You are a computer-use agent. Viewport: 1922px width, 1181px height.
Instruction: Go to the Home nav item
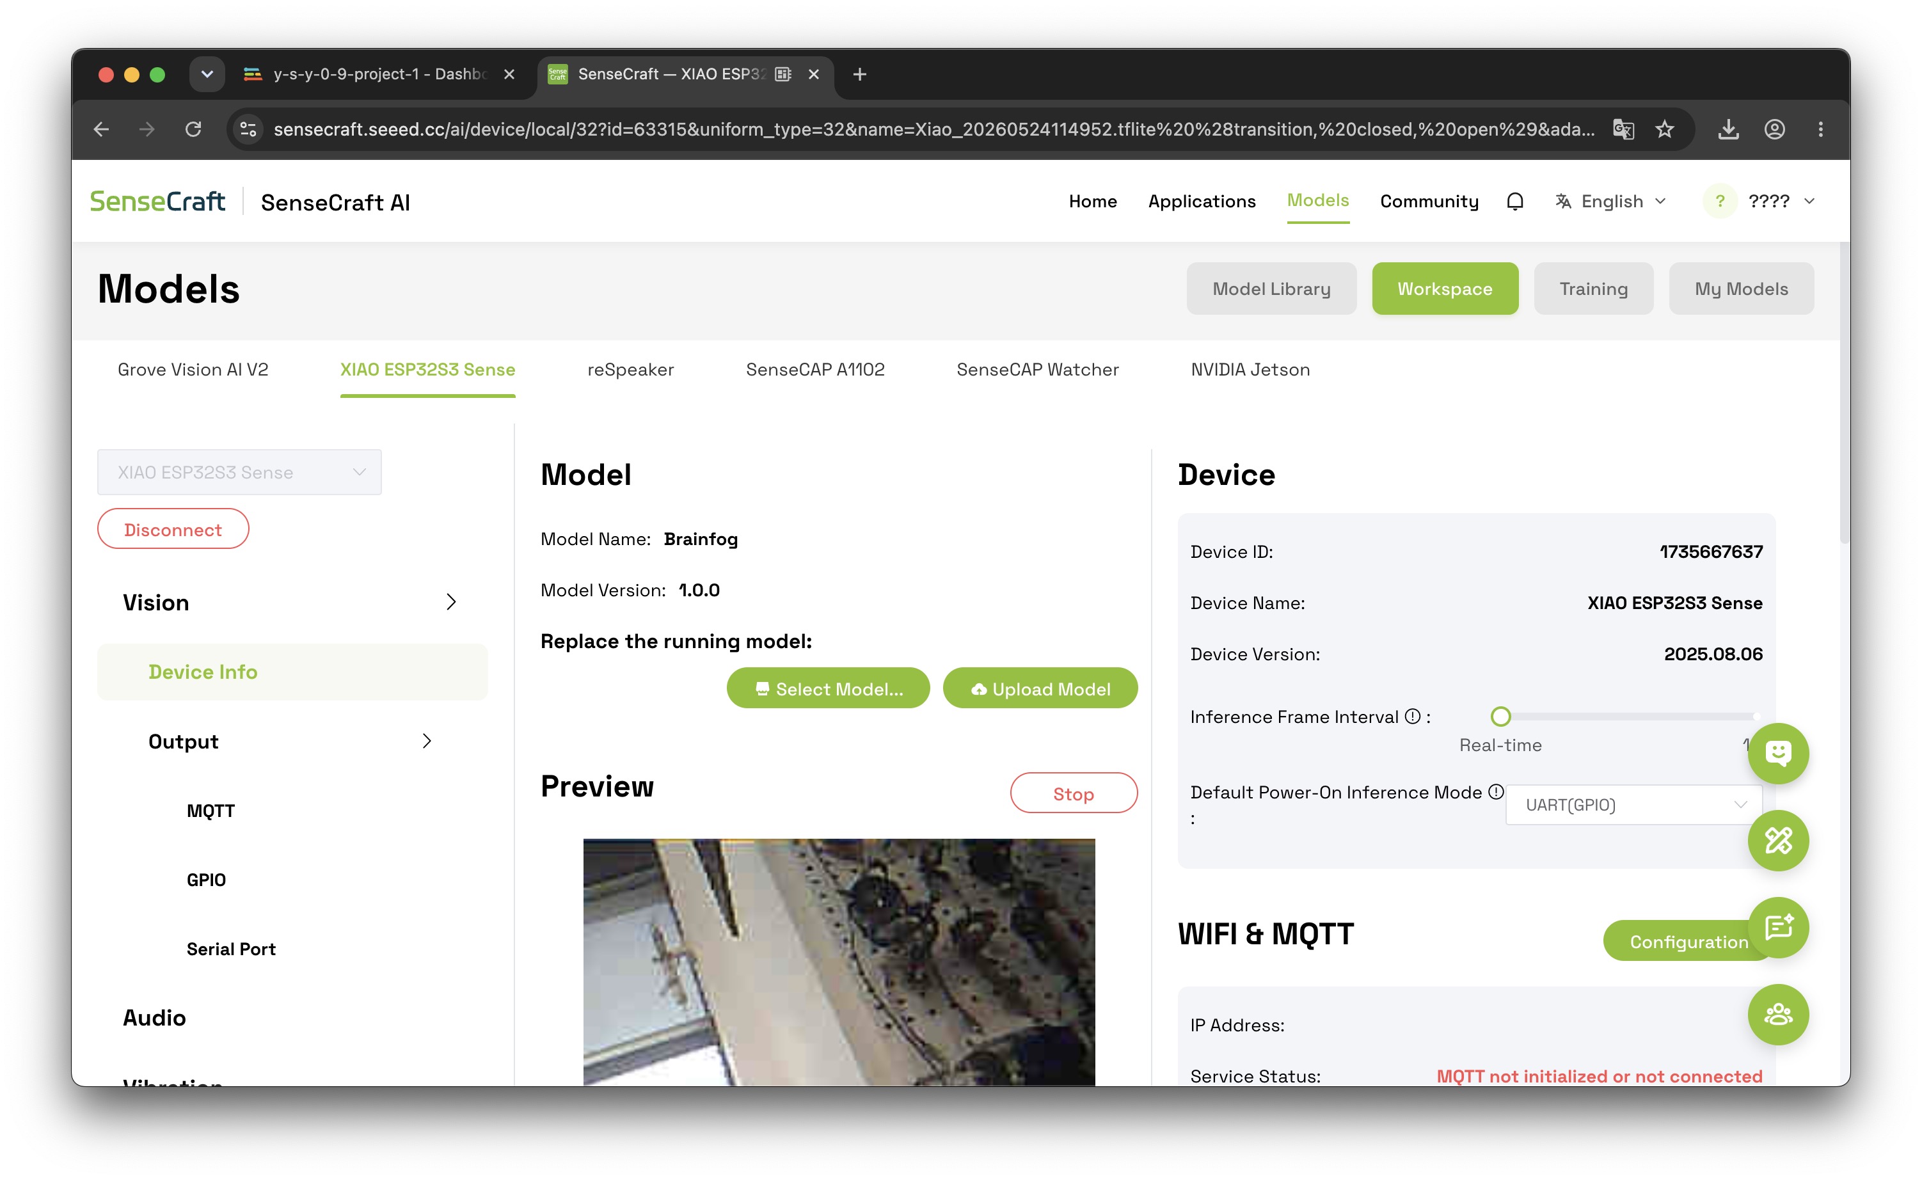(x=1093, y=202)
